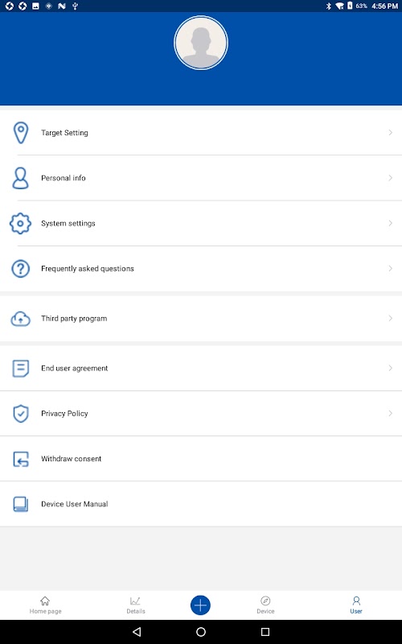
Task: Tap the blue plus add button
Action: 200,605
